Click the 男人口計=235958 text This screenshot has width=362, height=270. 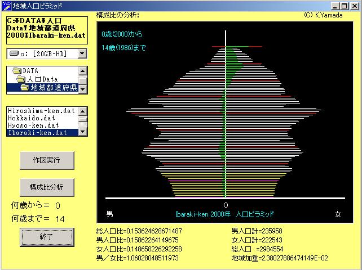pyautogui.click(x=257, y=231)
